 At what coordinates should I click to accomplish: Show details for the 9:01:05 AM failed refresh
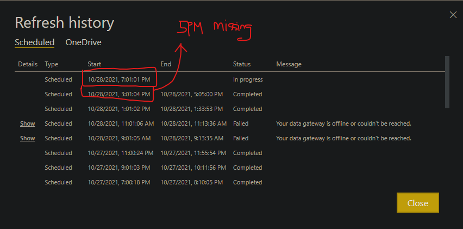point(28,138)
